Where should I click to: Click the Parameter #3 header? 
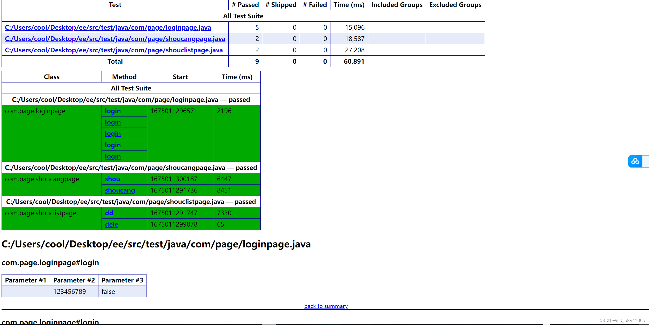(x=122, y=280)
